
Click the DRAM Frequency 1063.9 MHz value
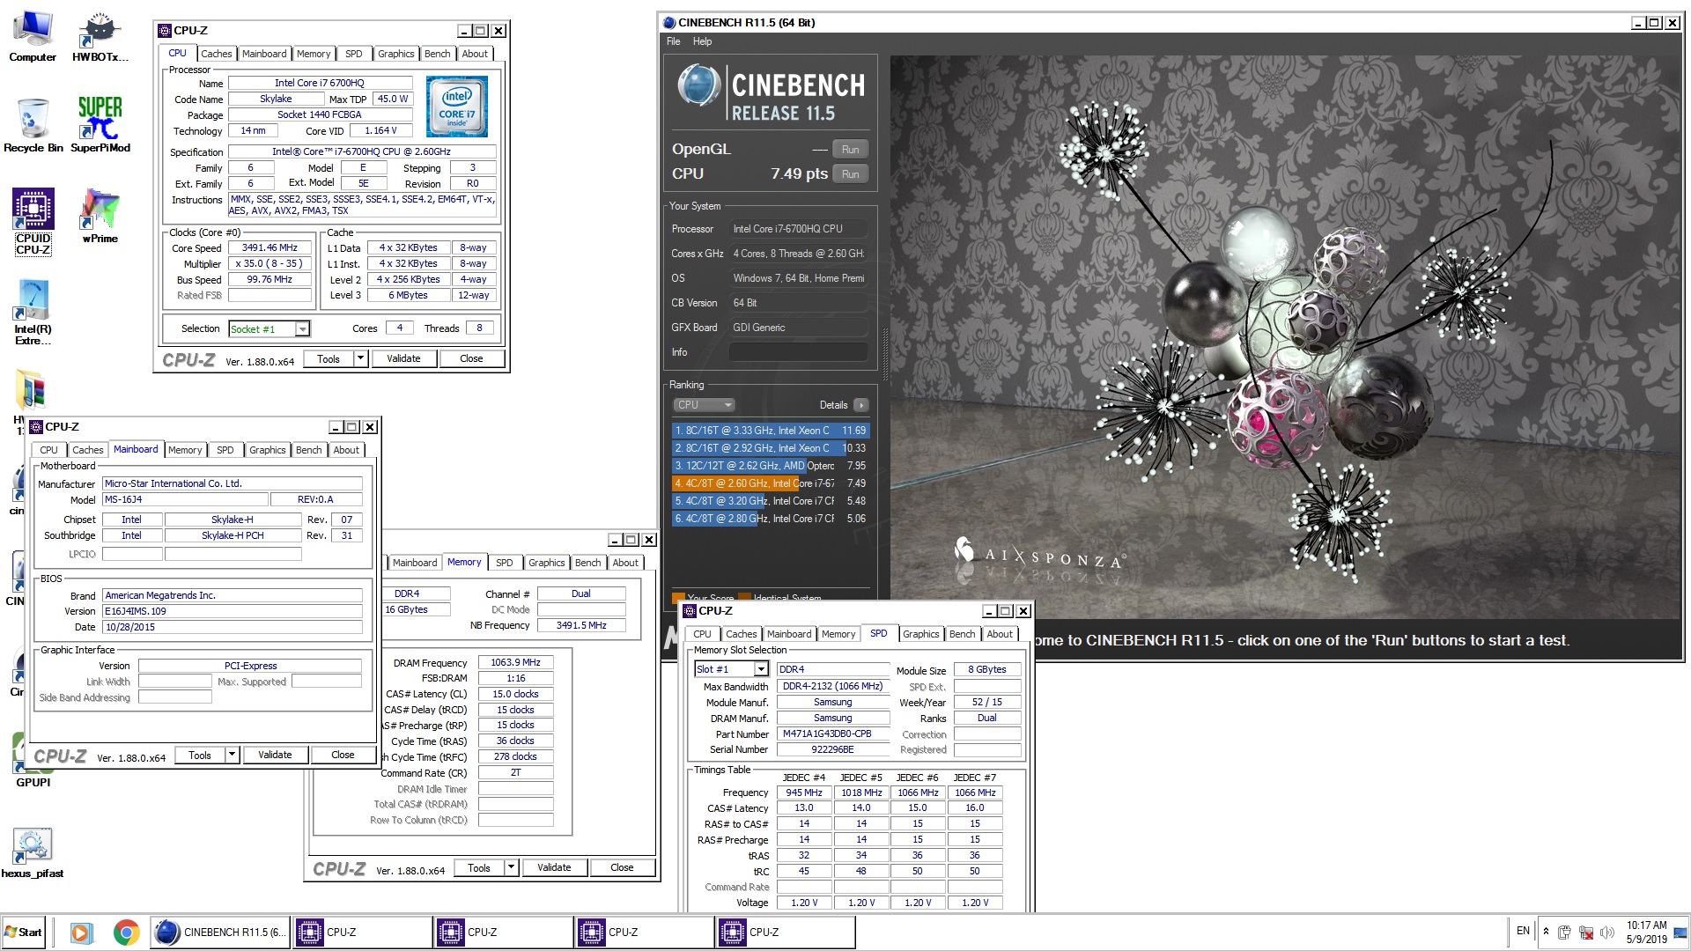tap(515, 663)
